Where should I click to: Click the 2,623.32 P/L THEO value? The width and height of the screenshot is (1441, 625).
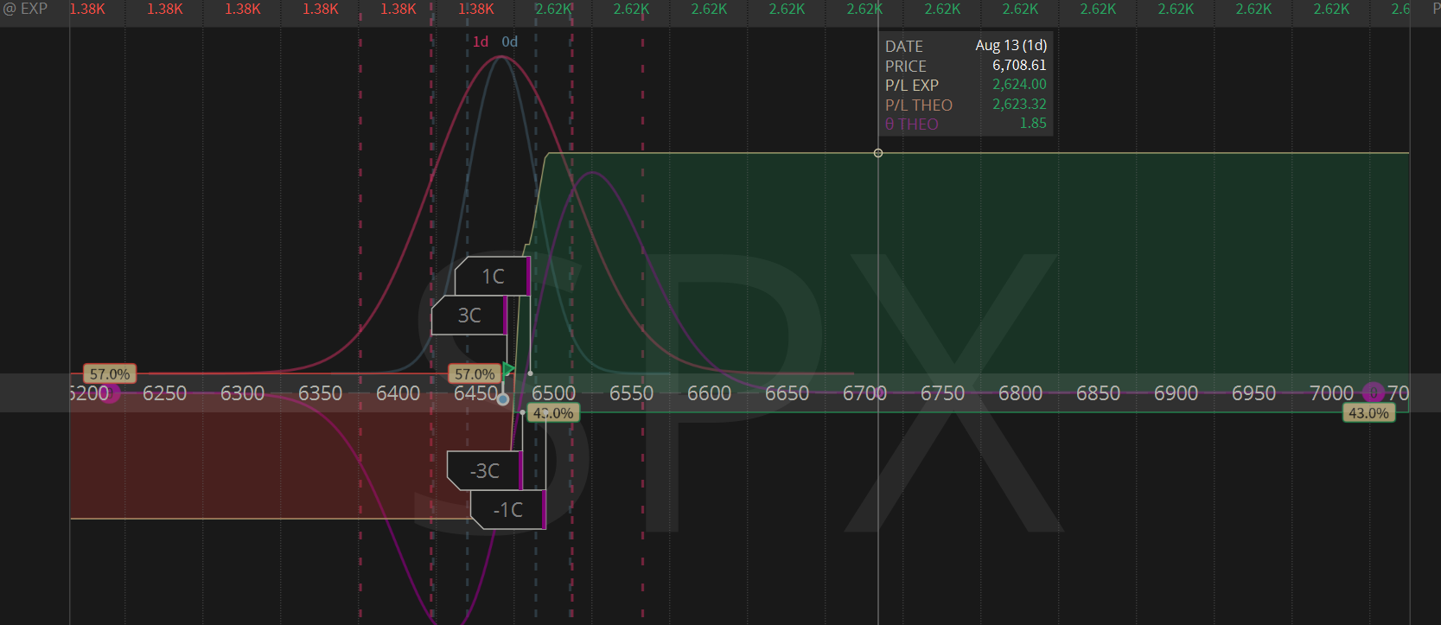point(1019,104)
